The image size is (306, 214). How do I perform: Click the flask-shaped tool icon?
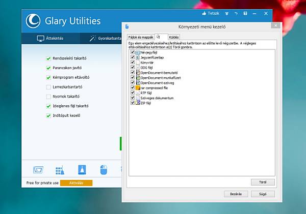coord(82,169)
